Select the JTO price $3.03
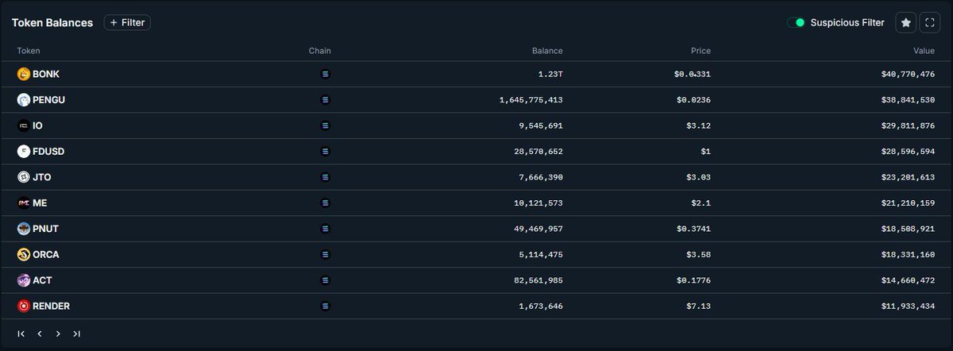The height and width of the screenshot is (351, 953). pos(700,177)
